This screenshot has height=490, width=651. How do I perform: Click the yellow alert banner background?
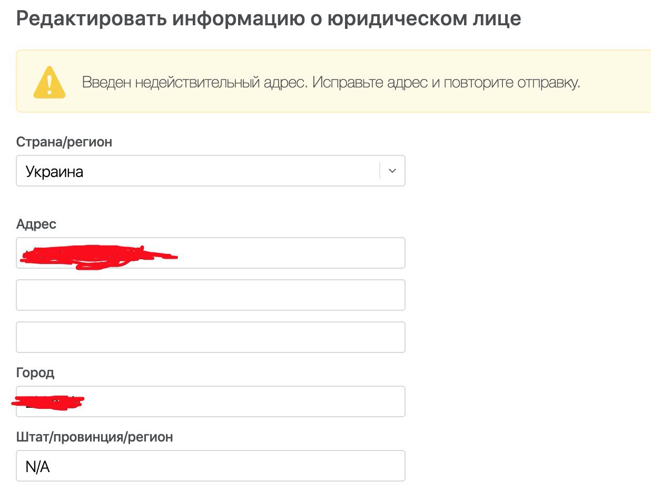[334, 82]
